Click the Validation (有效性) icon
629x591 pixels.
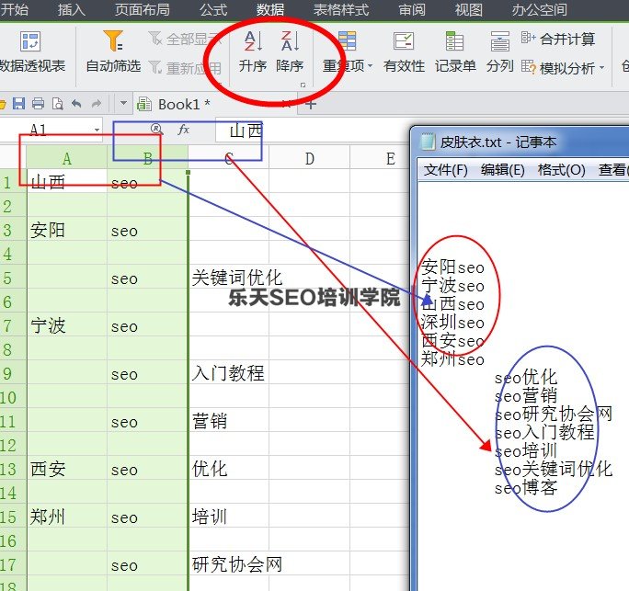click(404, 40)
